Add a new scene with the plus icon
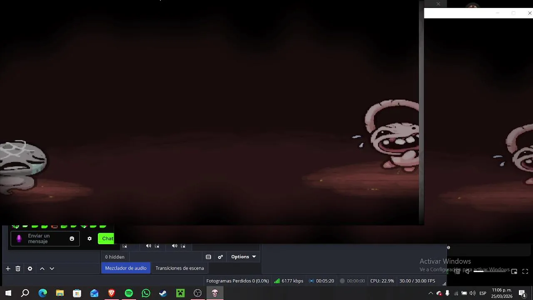 8,269
